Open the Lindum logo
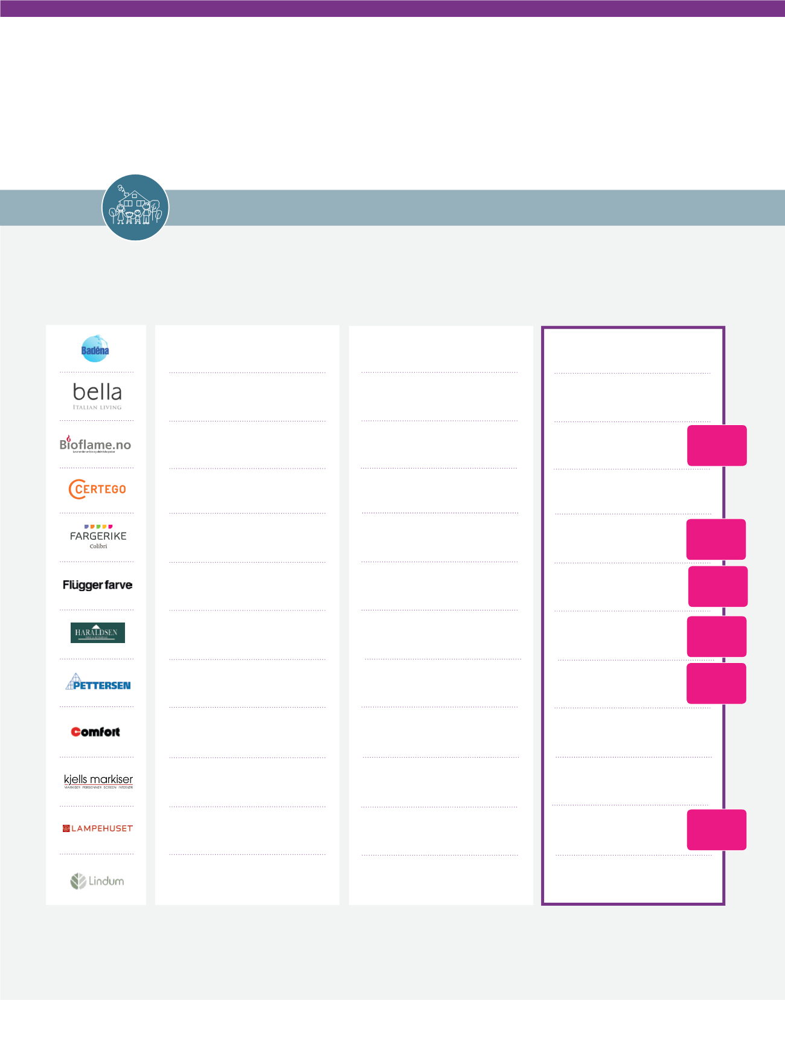The image size is (785, 1047). click(x=97, y=881)
